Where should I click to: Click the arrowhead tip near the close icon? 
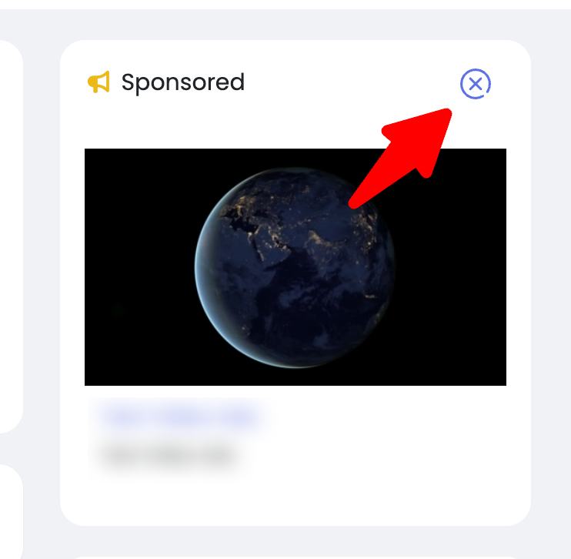[x=446, y=114]
